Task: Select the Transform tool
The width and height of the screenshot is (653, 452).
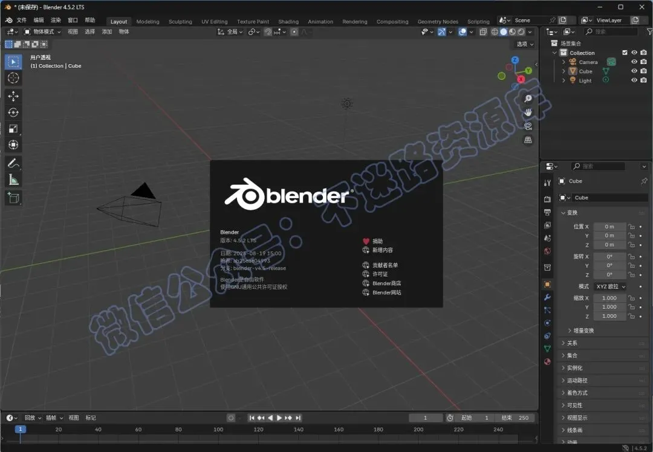Action: 13,145
